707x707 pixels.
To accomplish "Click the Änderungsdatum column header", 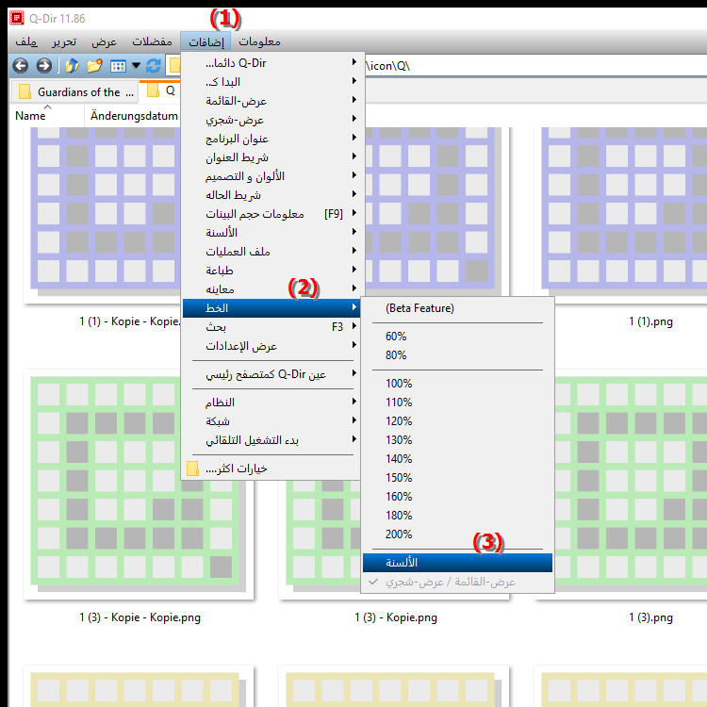I will pos(133,116).
